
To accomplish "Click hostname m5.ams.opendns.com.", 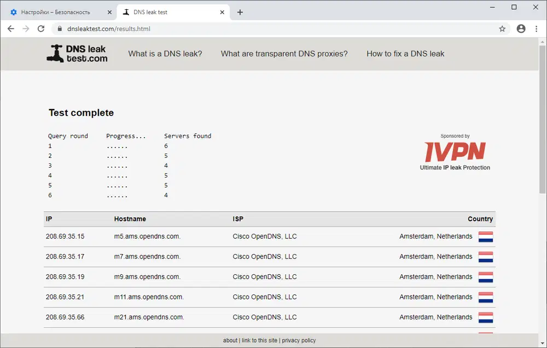I will 147,236.
